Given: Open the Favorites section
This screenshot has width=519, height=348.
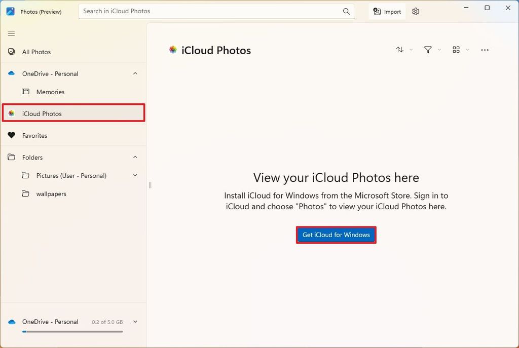Looking at the screenshot, I should click(x=35, y=135).
